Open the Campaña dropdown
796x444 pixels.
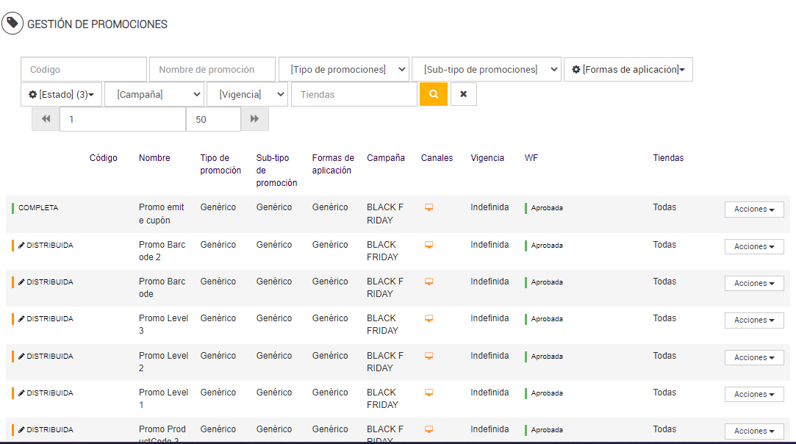154,94
